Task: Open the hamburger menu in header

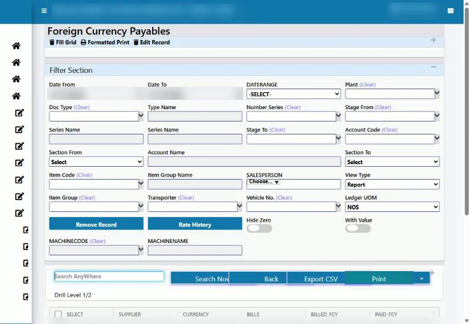Action: coord(44,11)
